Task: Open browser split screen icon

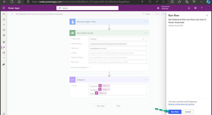Action: (x=172, y=2)
